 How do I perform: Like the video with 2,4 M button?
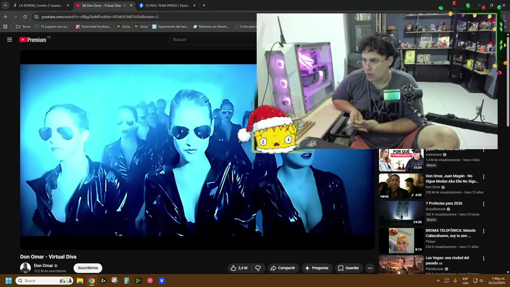[239, 268]
